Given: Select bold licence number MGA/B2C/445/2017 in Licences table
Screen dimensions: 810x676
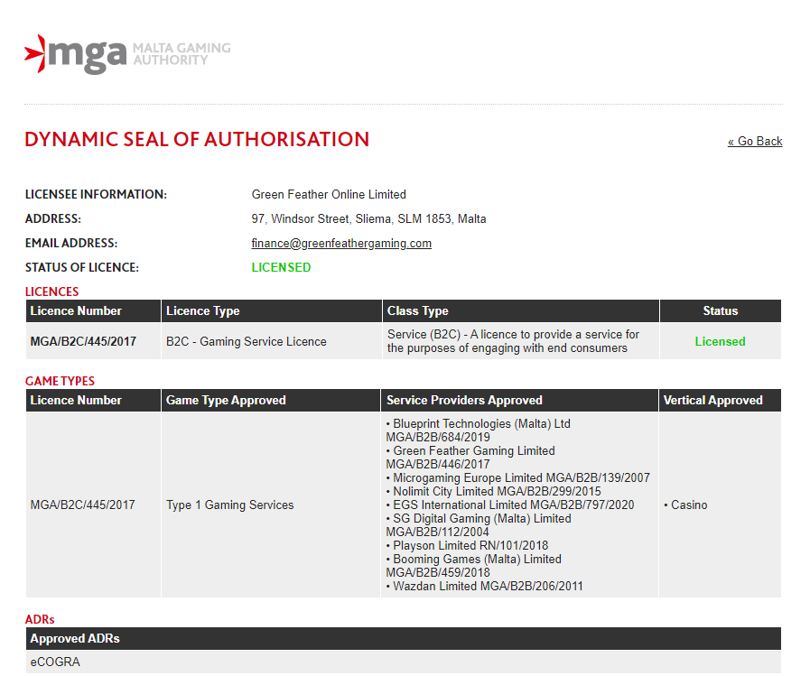Looking at the screenshot, I should (x=83, y=341).
